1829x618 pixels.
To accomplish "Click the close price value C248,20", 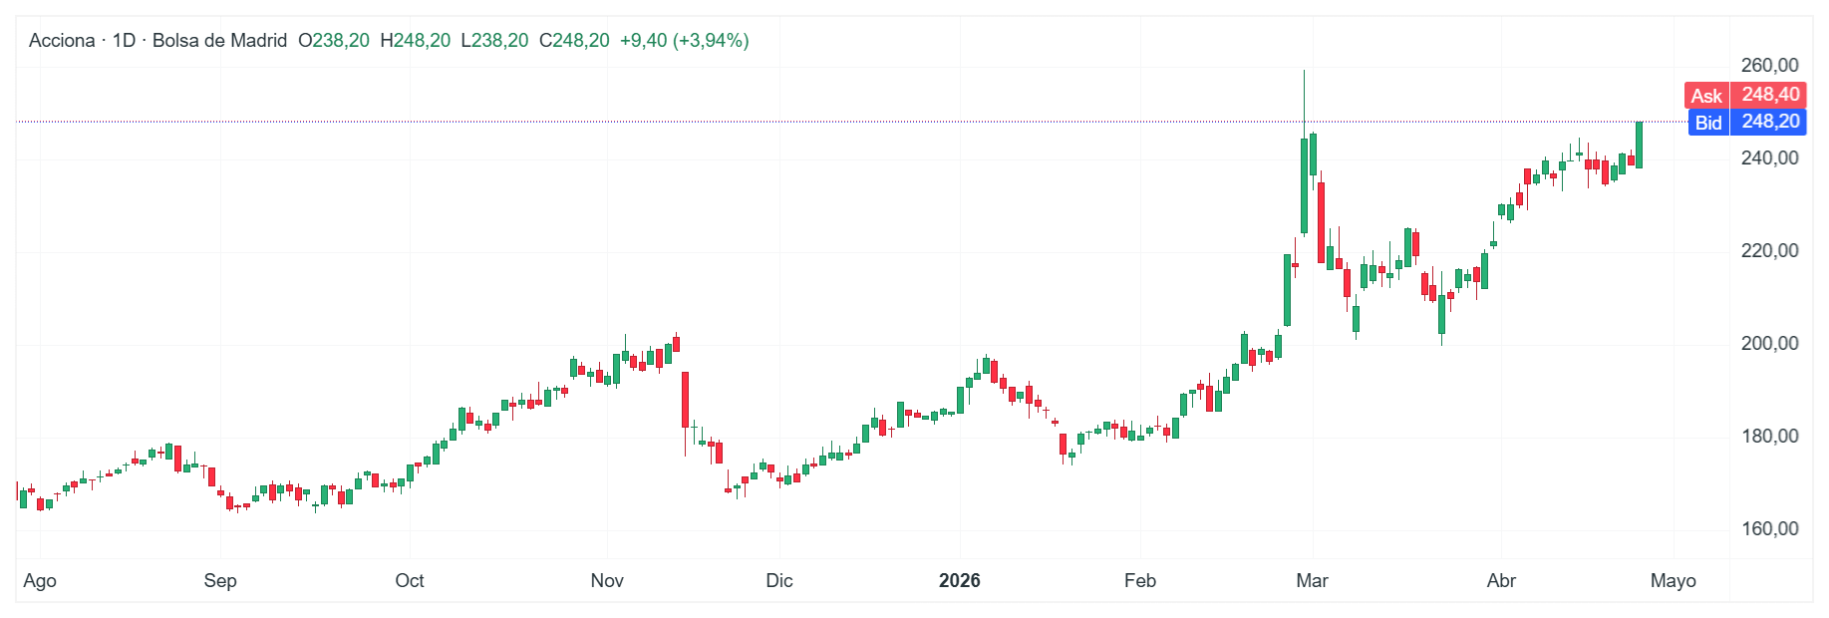I will 574,41.
